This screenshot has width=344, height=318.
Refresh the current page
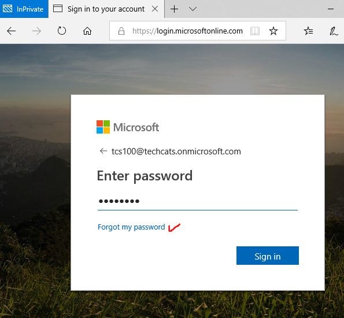[x=62, y=31]
